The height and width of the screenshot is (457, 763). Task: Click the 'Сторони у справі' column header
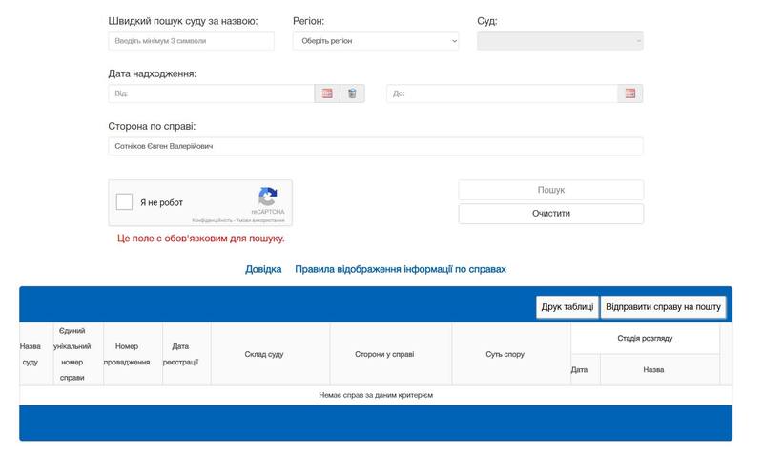click(x=390, y=354)
